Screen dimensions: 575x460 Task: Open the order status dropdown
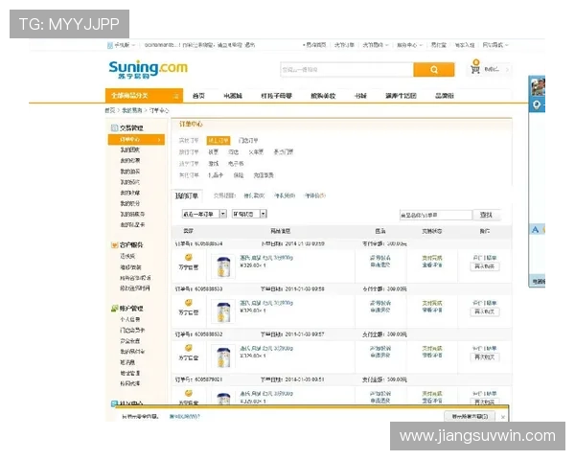click(249, 214)
